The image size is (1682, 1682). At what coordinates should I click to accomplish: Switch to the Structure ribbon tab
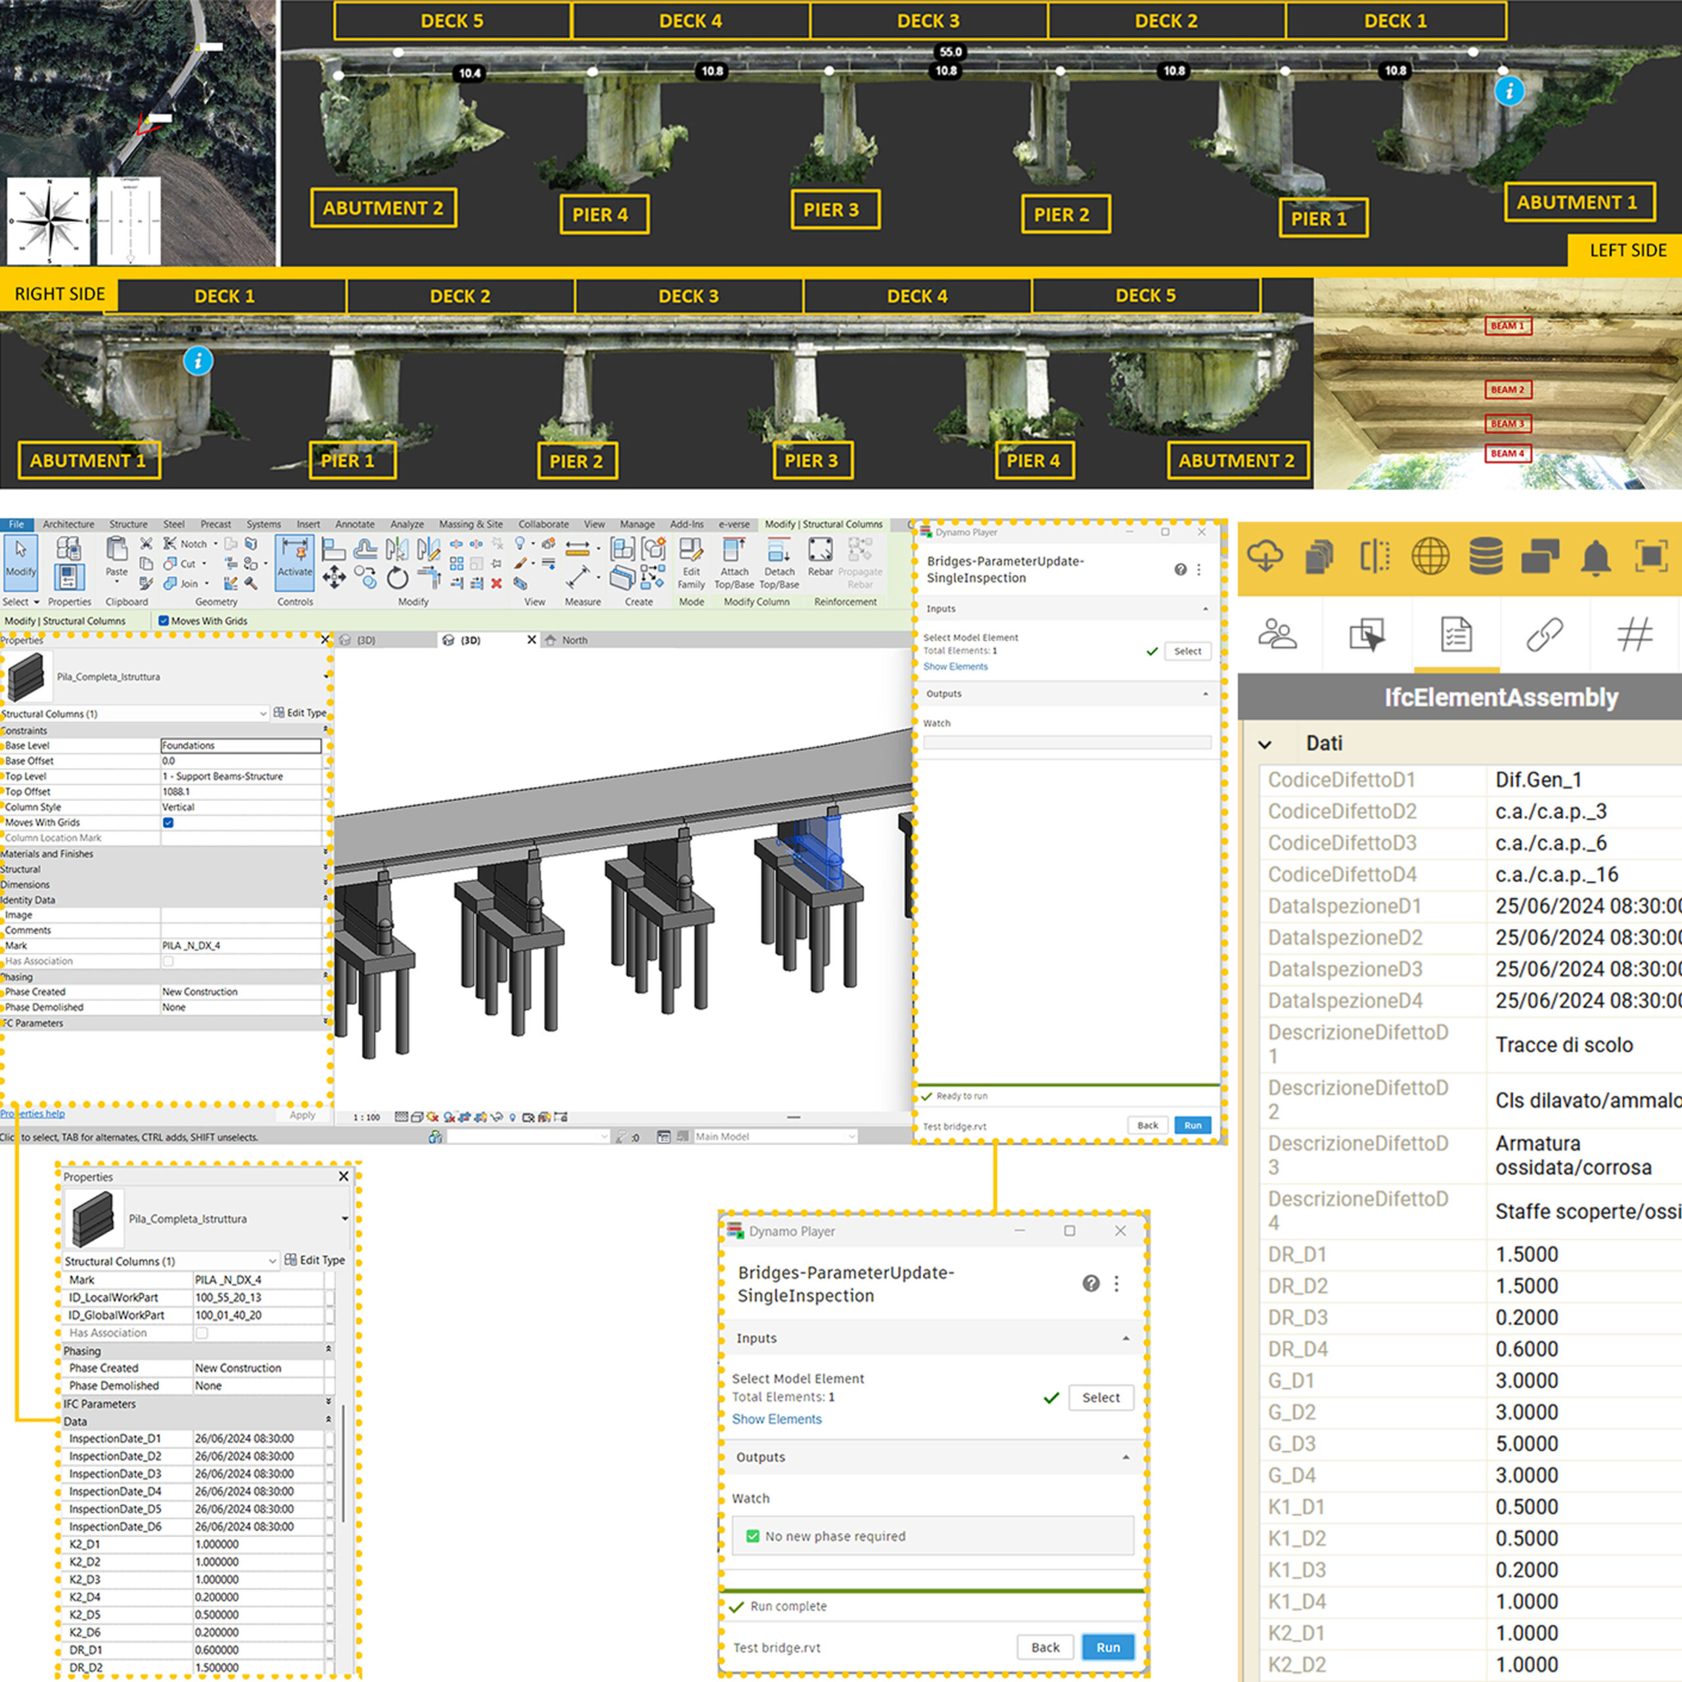coord(128,524)
